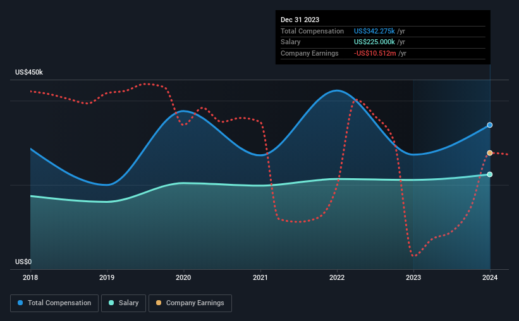Screen dimensions: 519x321
Task: Click the 2022 x-axis label
Action: [x=337, y=277]
